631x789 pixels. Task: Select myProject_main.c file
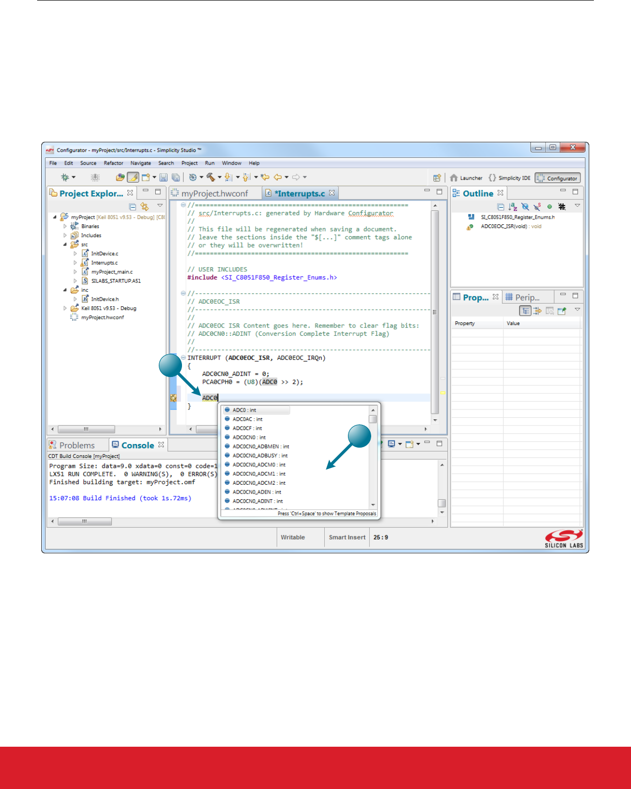tap(112, 272)
